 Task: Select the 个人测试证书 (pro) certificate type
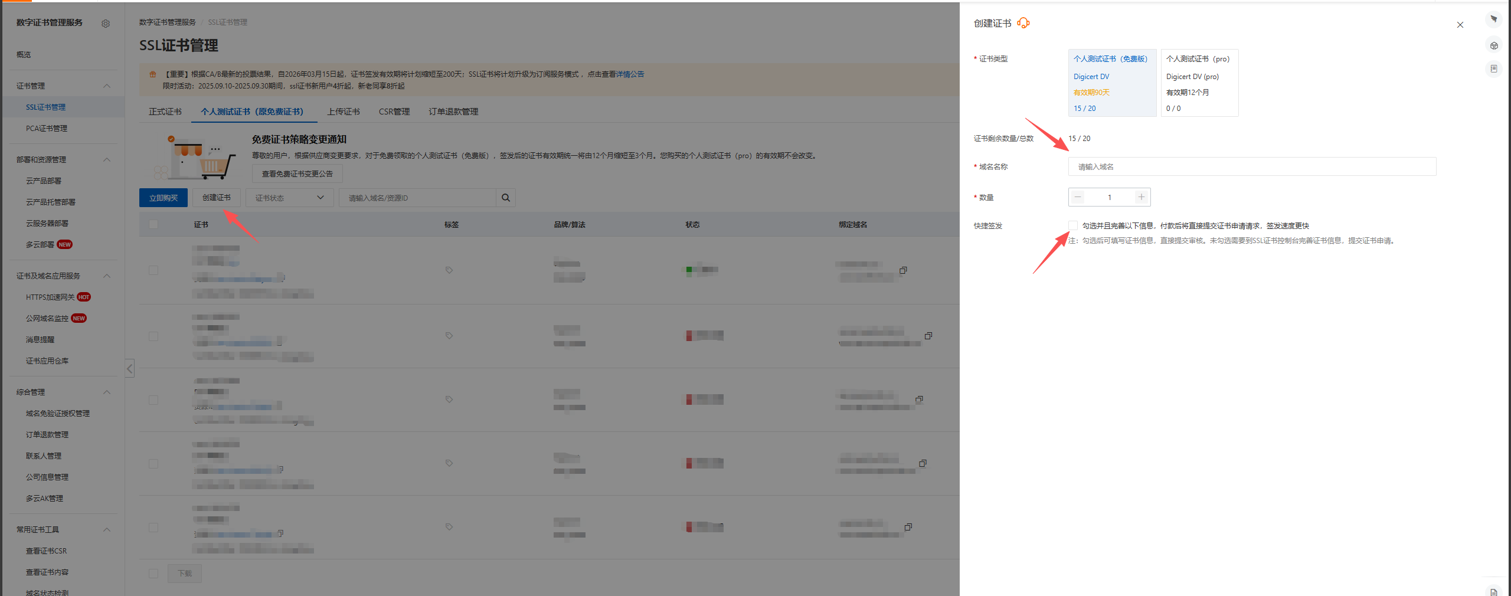1199,83
